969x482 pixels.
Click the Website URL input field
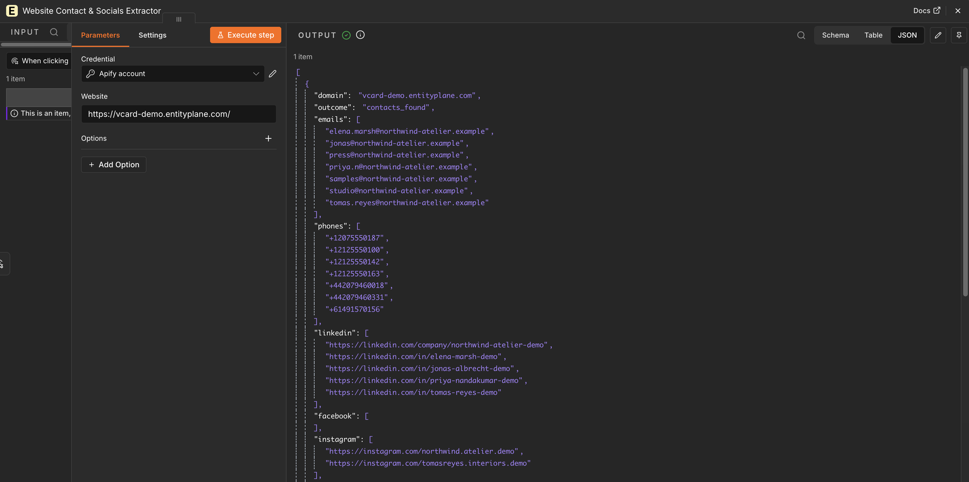pos(179,114)
